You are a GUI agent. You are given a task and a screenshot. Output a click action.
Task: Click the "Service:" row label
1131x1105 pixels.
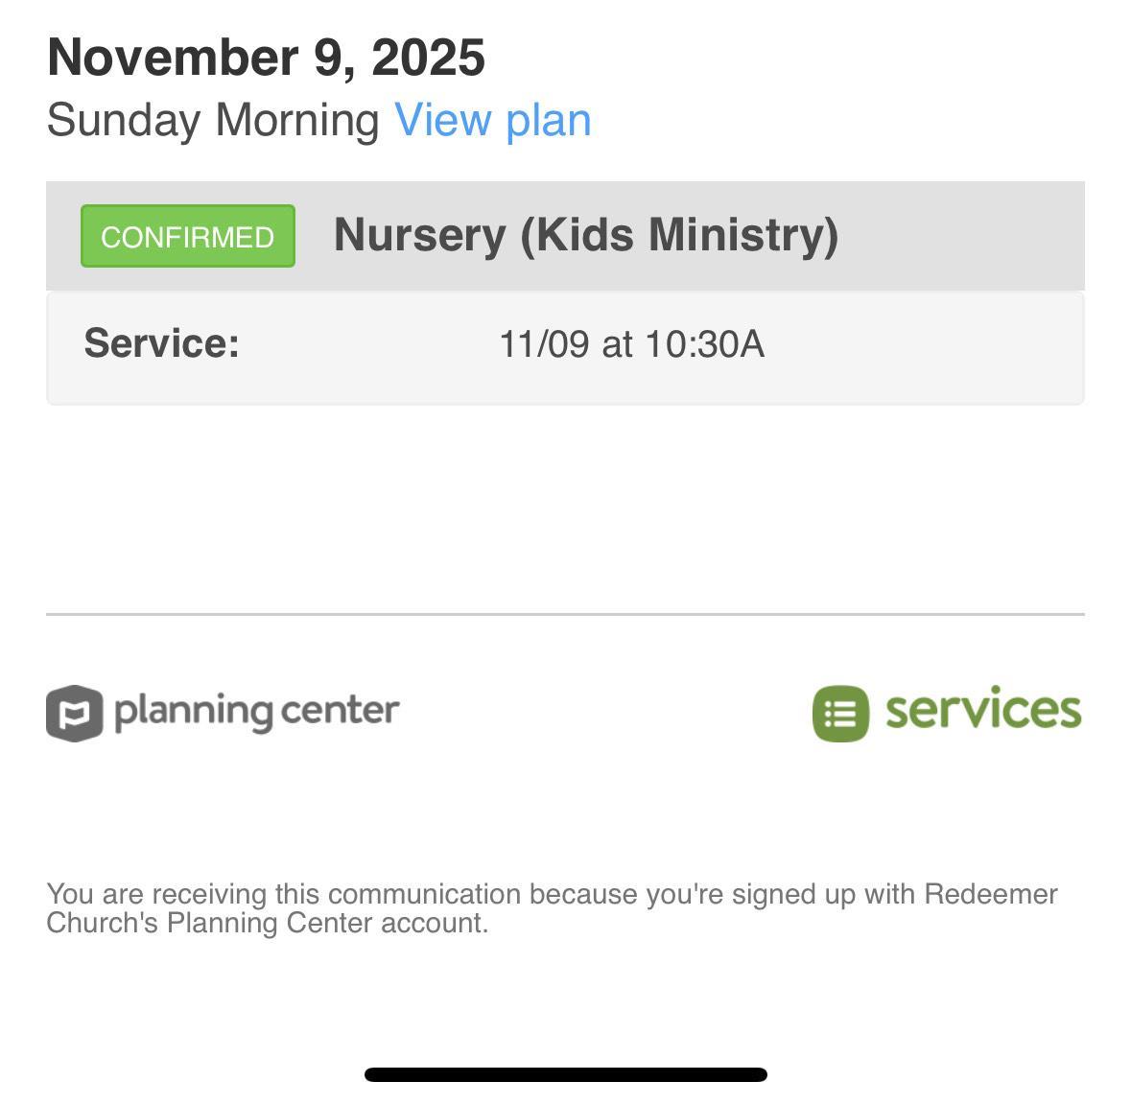click(161, 343)
